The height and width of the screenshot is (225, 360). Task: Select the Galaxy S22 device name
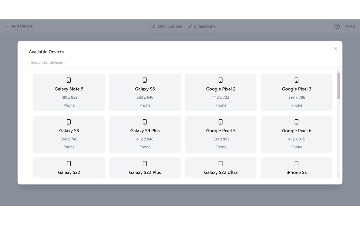[x=69, y=172]
